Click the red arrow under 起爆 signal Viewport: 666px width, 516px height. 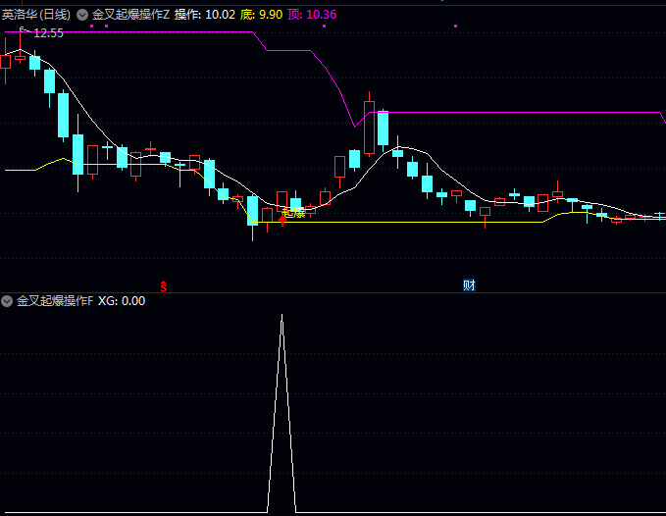[282, 221]
